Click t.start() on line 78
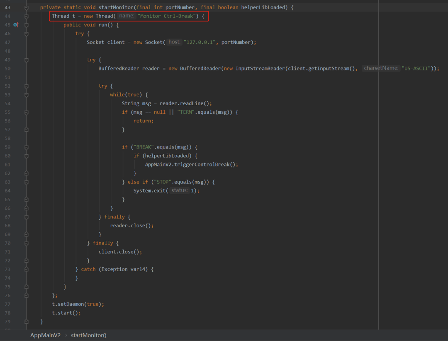Viewport: 448px width, 341px height. pyautogui.click(x=66, y=313)
